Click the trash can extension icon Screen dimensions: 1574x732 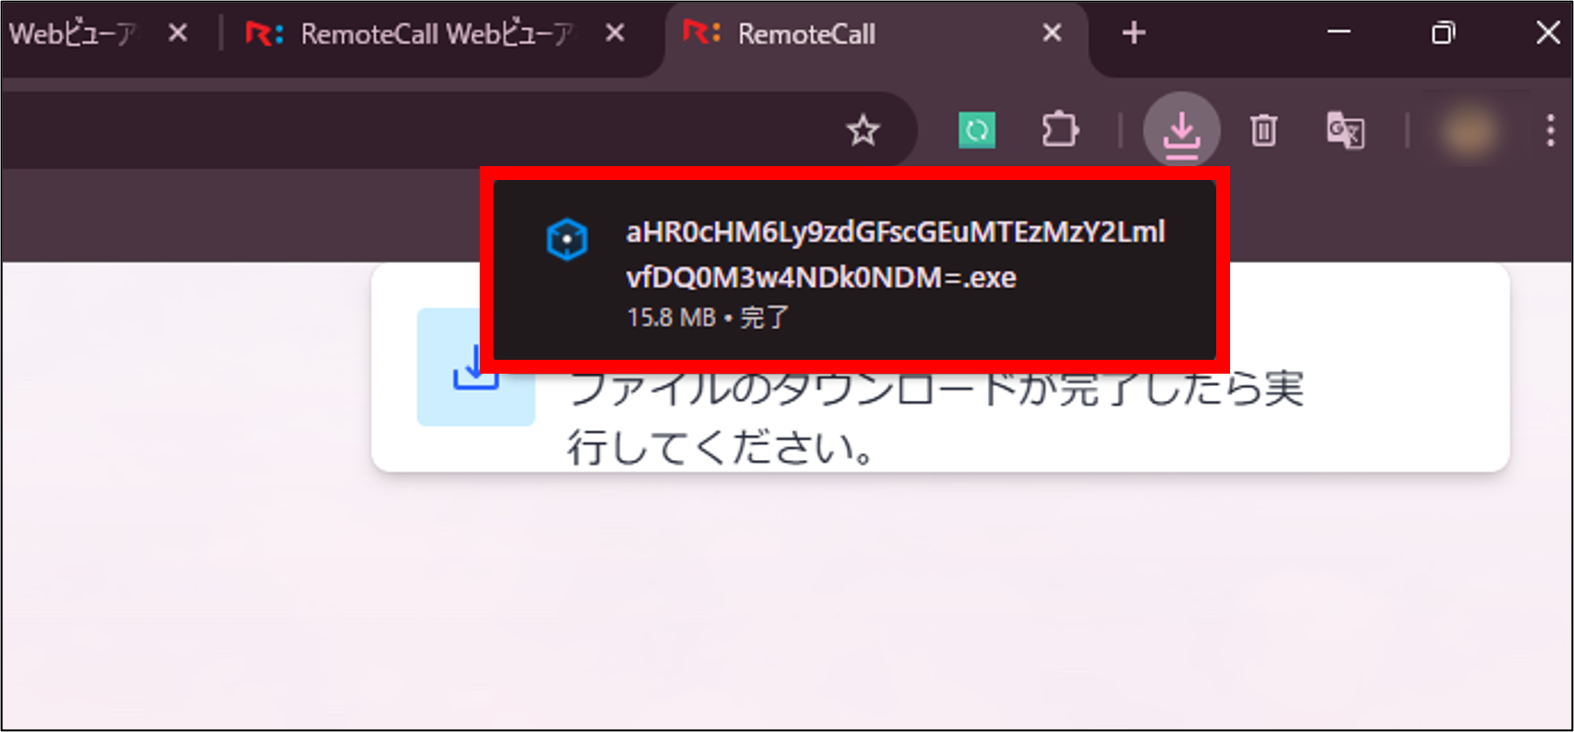click(x=1263, y=130)
